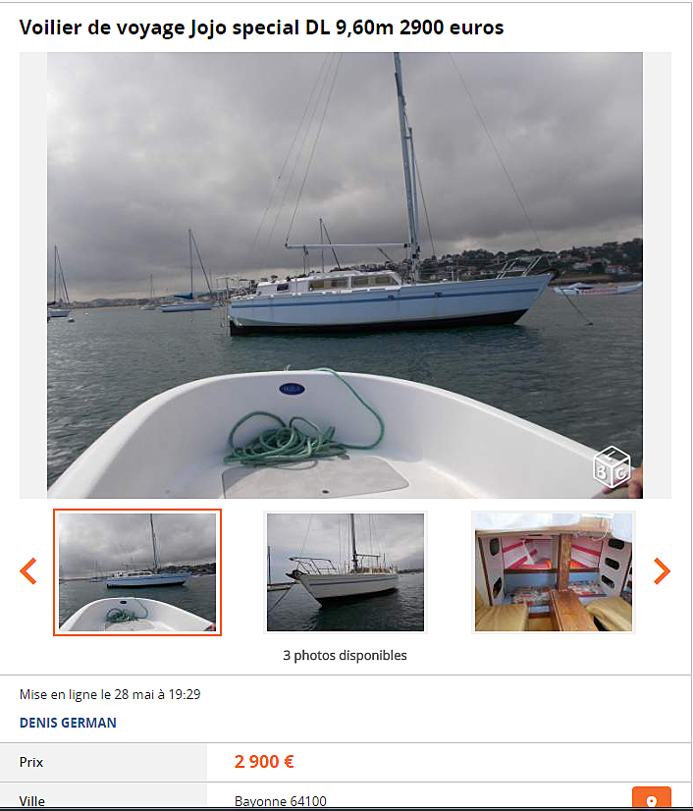Open the main sailboat photo
The image size is (693, 811).
[345, 275]
